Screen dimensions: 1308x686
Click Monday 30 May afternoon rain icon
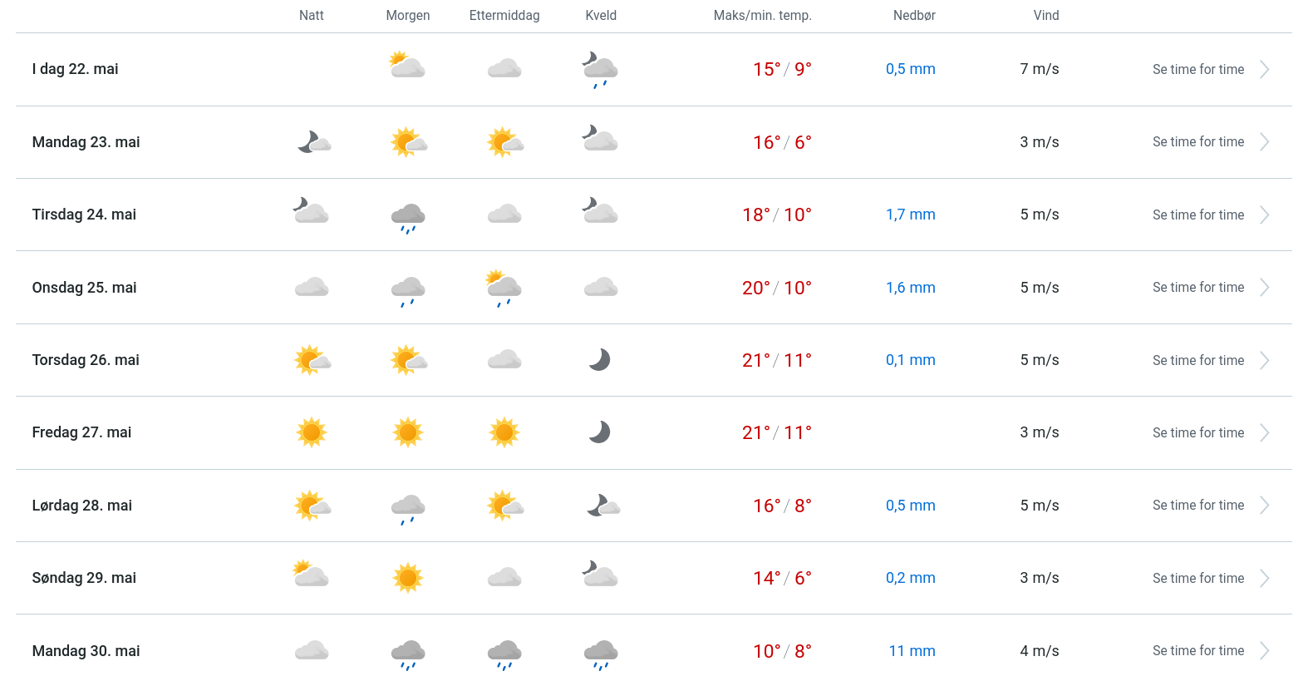point(504,653)
